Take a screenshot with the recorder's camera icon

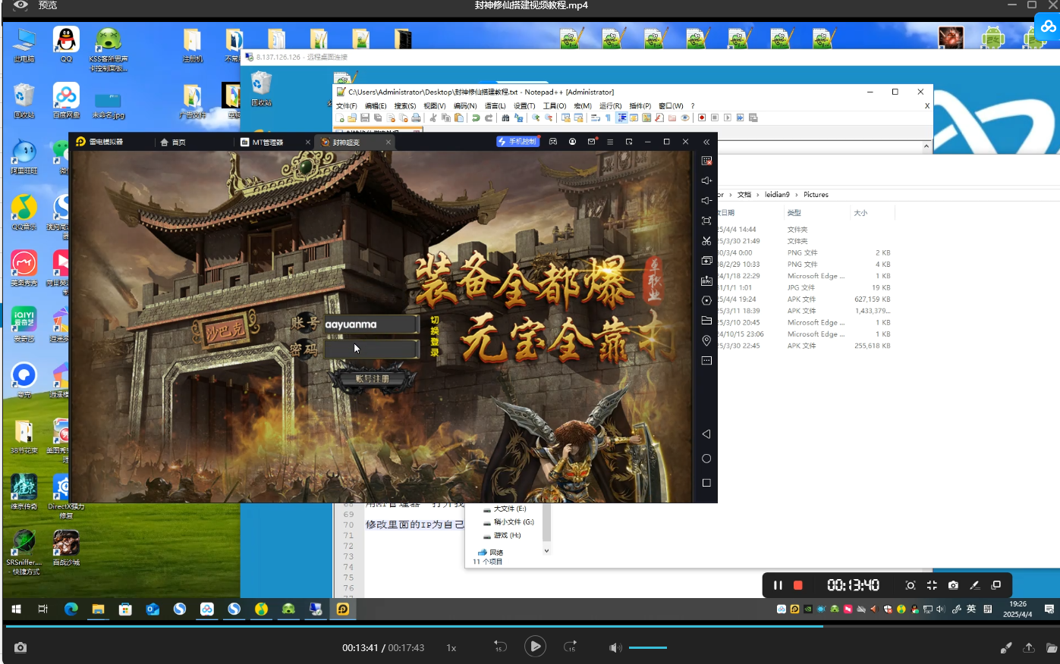[953, 585]
